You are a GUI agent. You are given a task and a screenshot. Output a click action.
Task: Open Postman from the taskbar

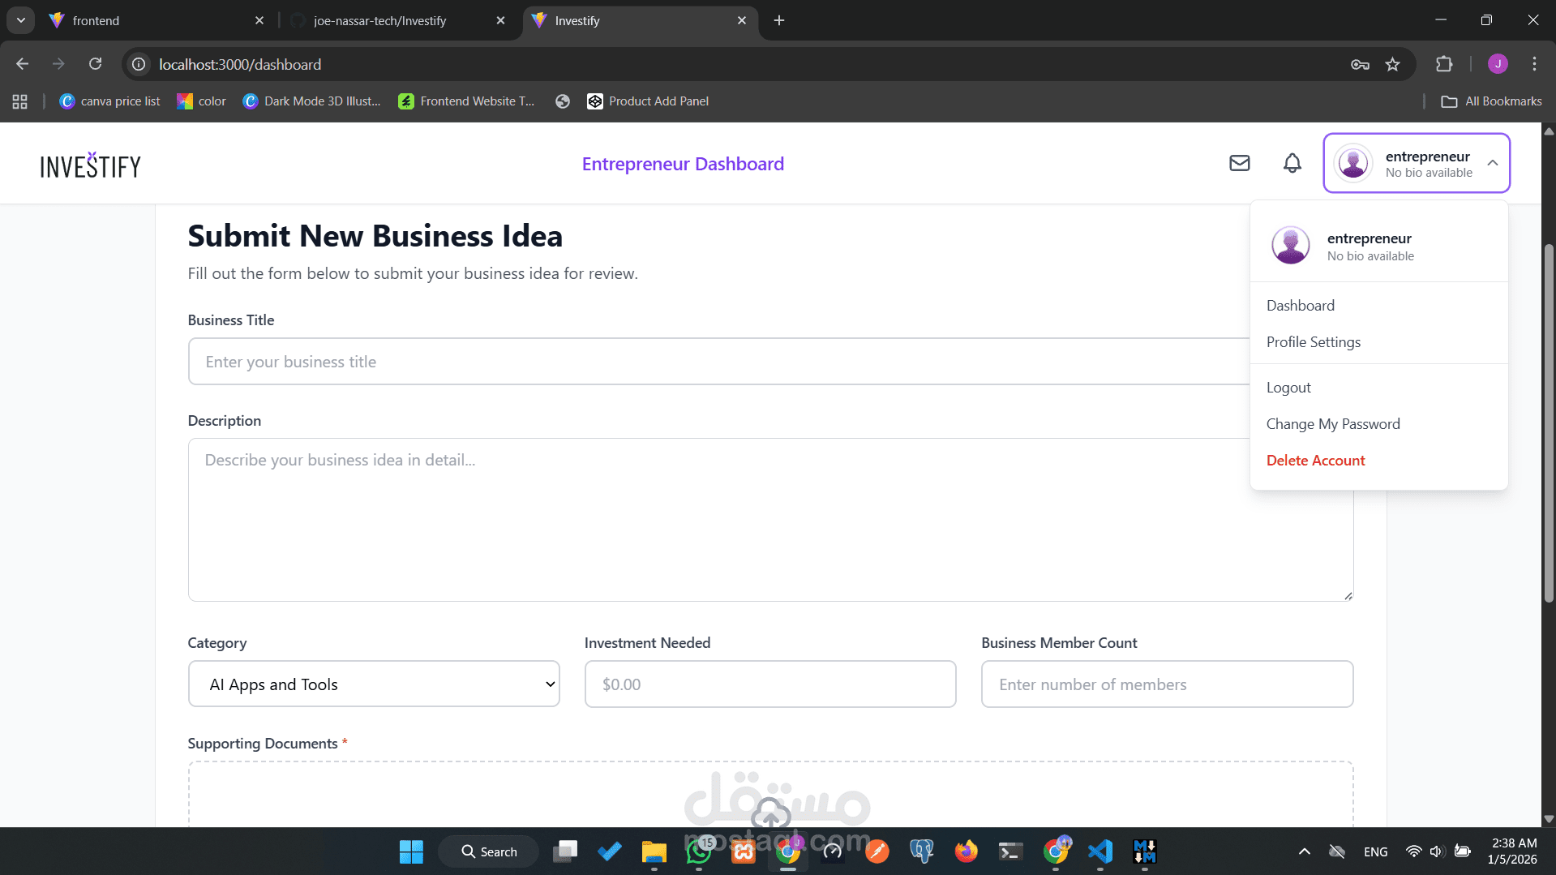[x=877, y=851]
